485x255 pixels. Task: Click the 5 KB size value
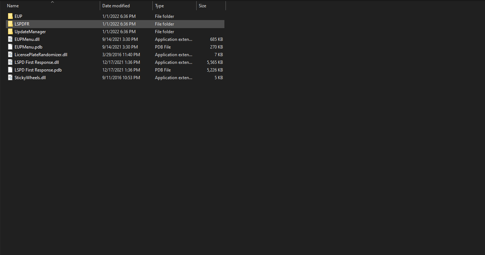tap(219, 78)
